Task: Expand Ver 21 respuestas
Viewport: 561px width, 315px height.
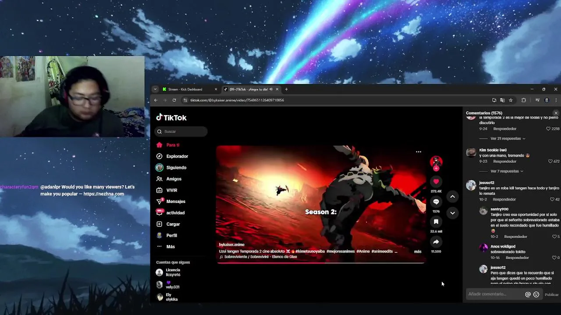Action: point(508,139)
